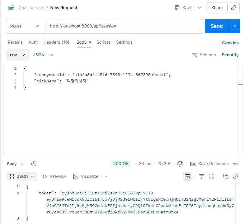Filter the response with the filter icon

tap(202, 176)
